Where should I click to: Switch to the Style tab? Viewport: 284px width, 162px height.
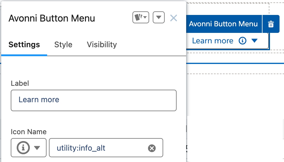point(63,45)
